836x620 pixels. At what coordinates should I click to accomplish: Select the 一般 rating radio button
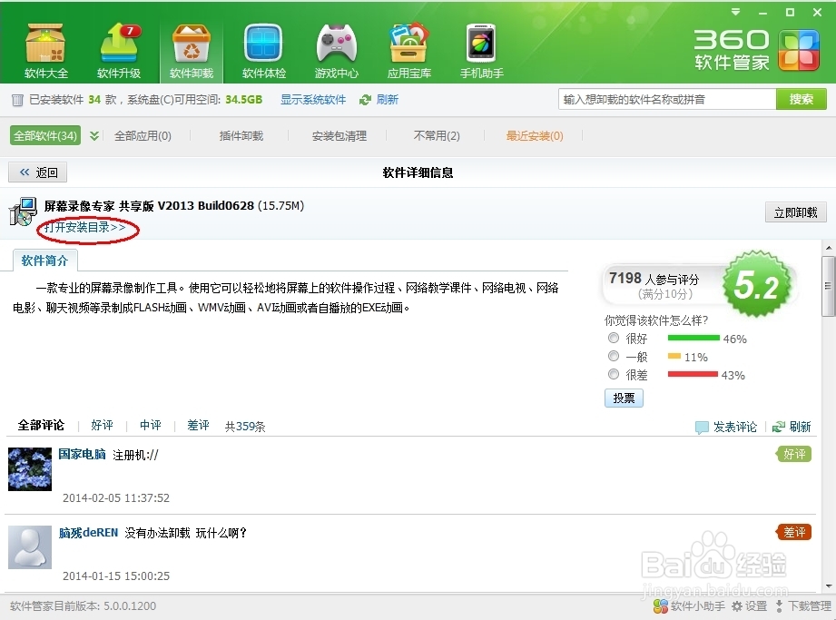pyautogui.click(x=613, y=356)
